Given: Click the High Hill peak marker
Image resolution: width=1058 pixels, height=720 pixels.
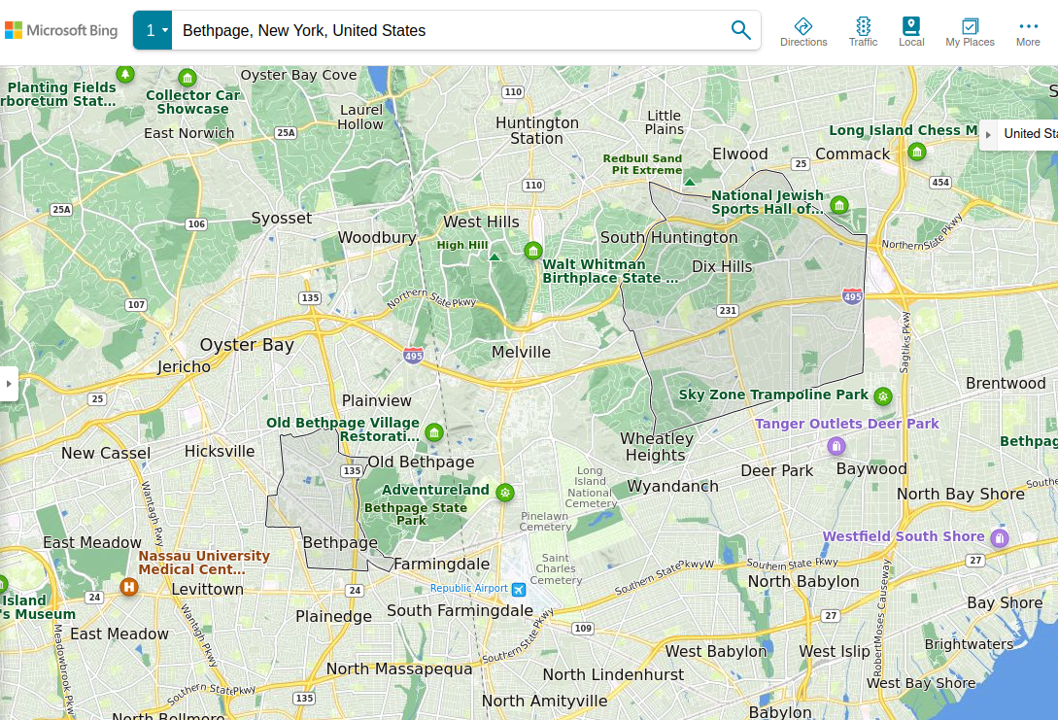Looking at the screenshot, I should pyautogui.click(x=495, y=257).
